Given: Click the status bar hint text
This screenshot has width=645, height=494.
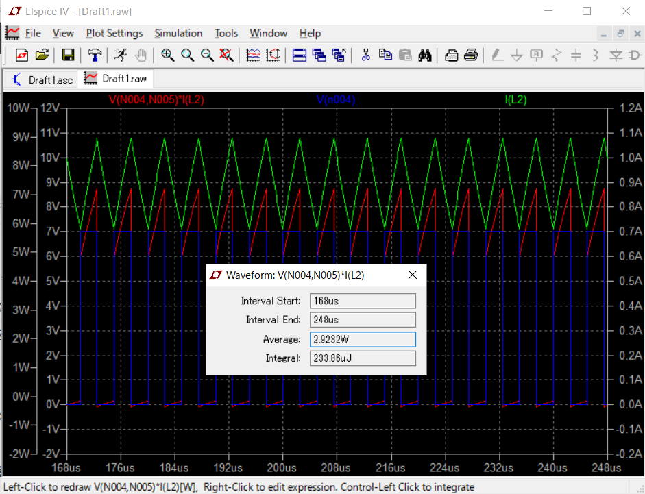Looking at the screenshot, I should [239, 487].
